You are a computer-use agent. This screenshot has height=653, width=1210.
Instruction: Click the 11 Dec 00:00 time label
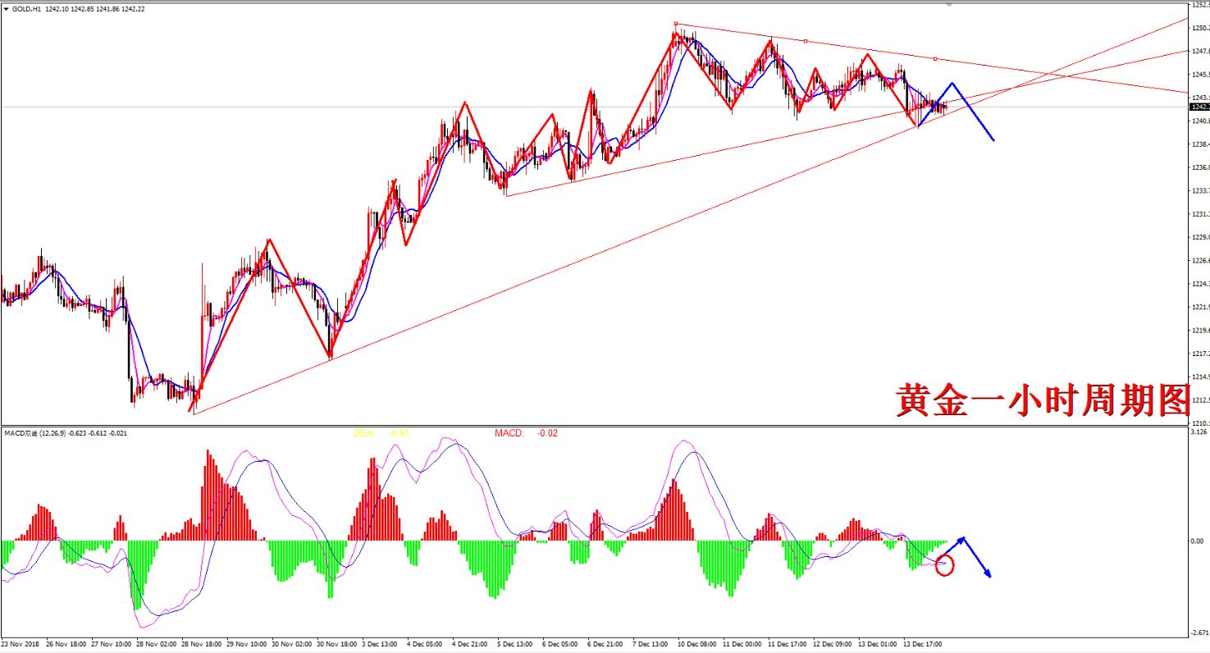742,644
